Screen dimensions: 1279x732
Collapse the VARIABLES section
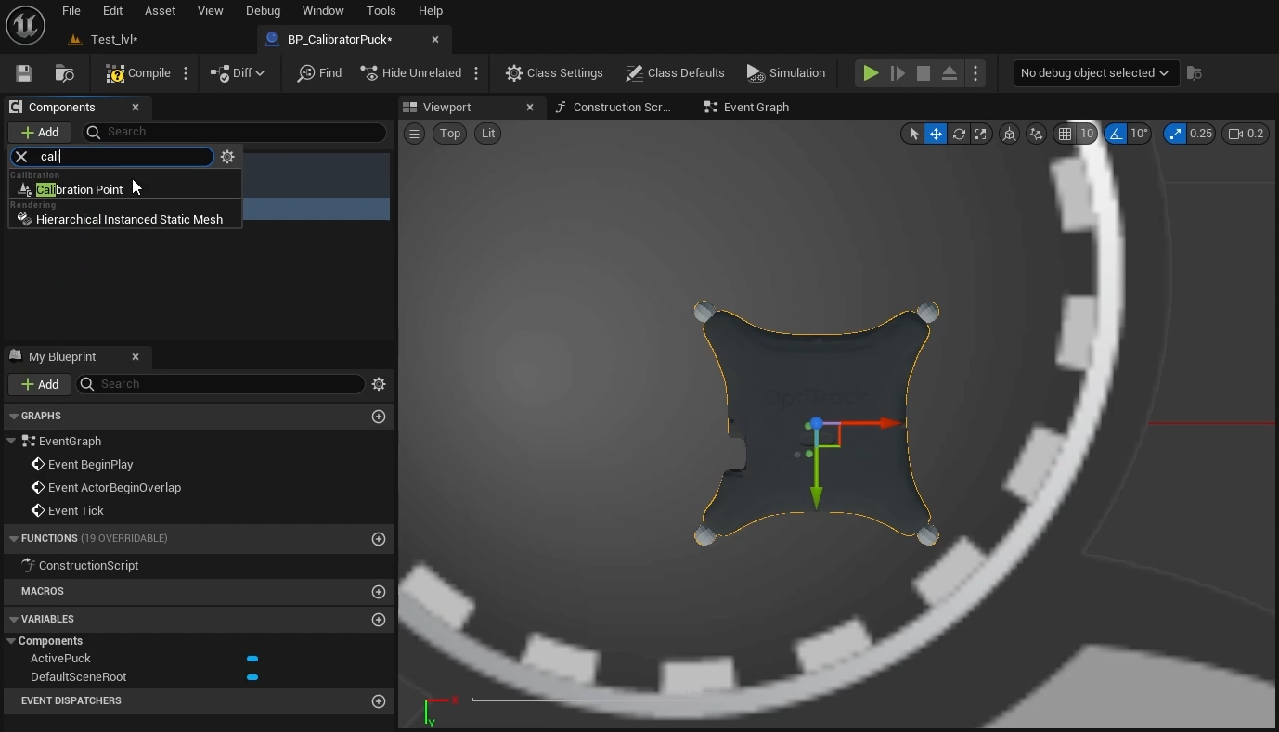(14, 619)
